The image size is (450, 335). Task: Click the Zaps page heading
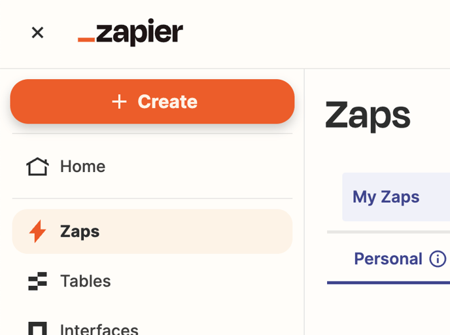pyautogui.click(x=368, y=116)
